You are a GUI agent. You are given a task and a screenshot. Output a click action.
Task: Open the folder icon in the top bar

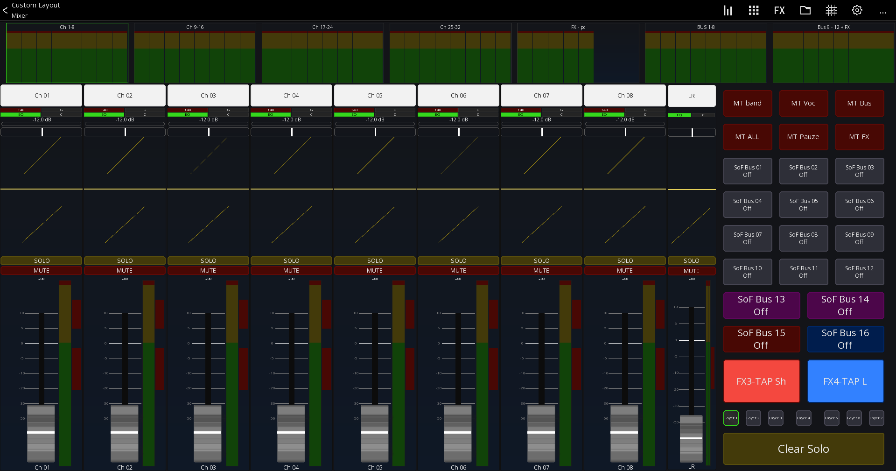805,10
